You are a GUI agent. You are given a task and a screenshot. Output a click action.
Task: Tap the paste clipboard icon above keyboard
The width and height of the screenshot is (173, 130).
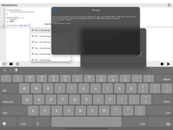pyautogui.click(x=16, y=70)
